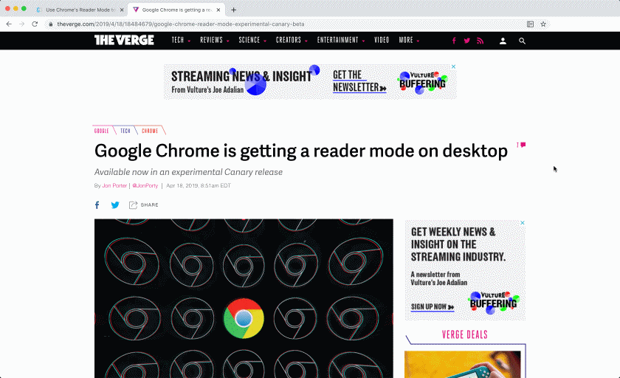Viewport: 620px width, 378px height.
Task: Share article on Twitter below byline
Action: (115, 205)
